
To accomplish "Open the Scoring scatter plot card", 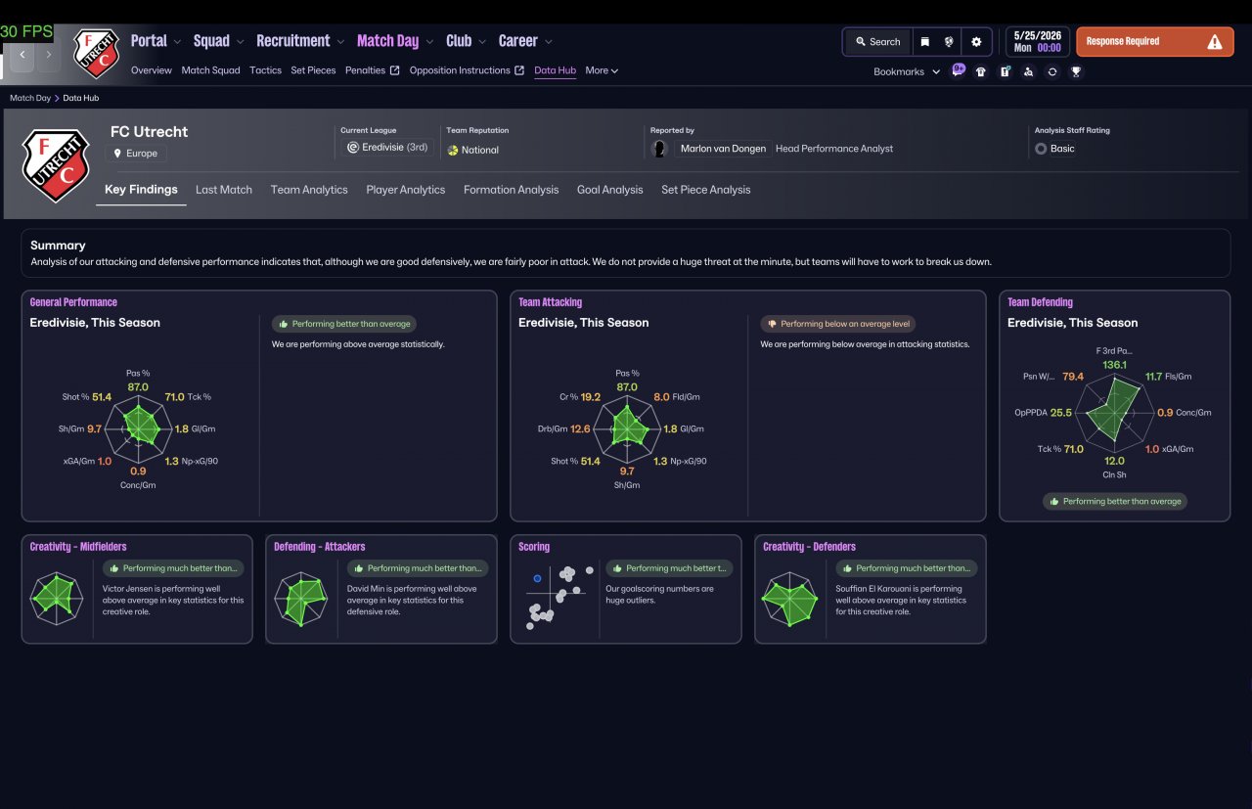I will click(x=626, y=589).
